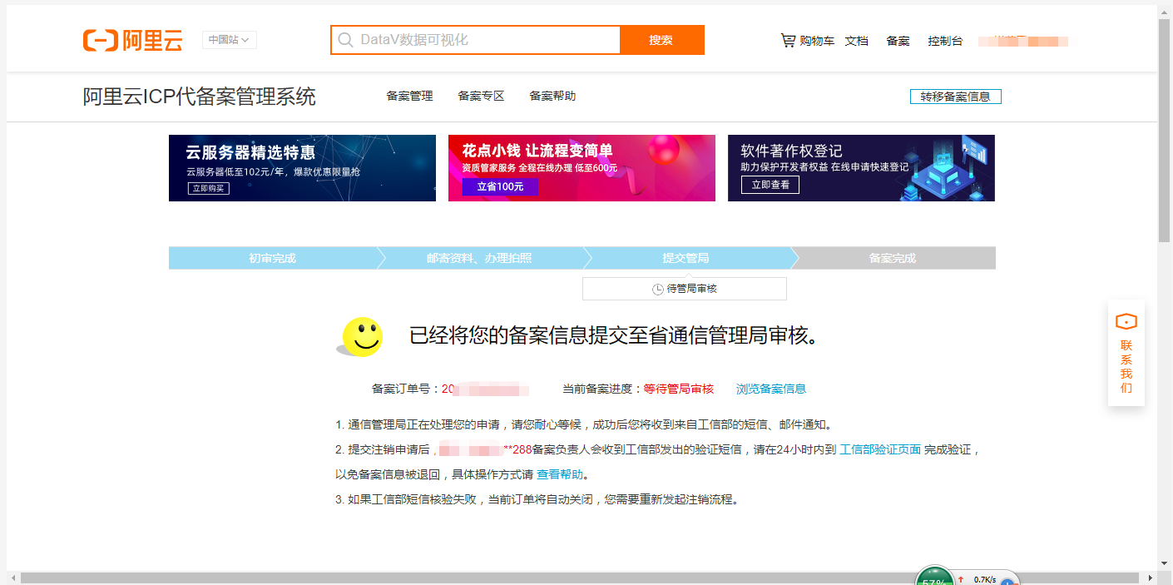Click the blurred 备案订单号 number
This screenshot has width=1173, height=585.
click(x=485, y=389)
